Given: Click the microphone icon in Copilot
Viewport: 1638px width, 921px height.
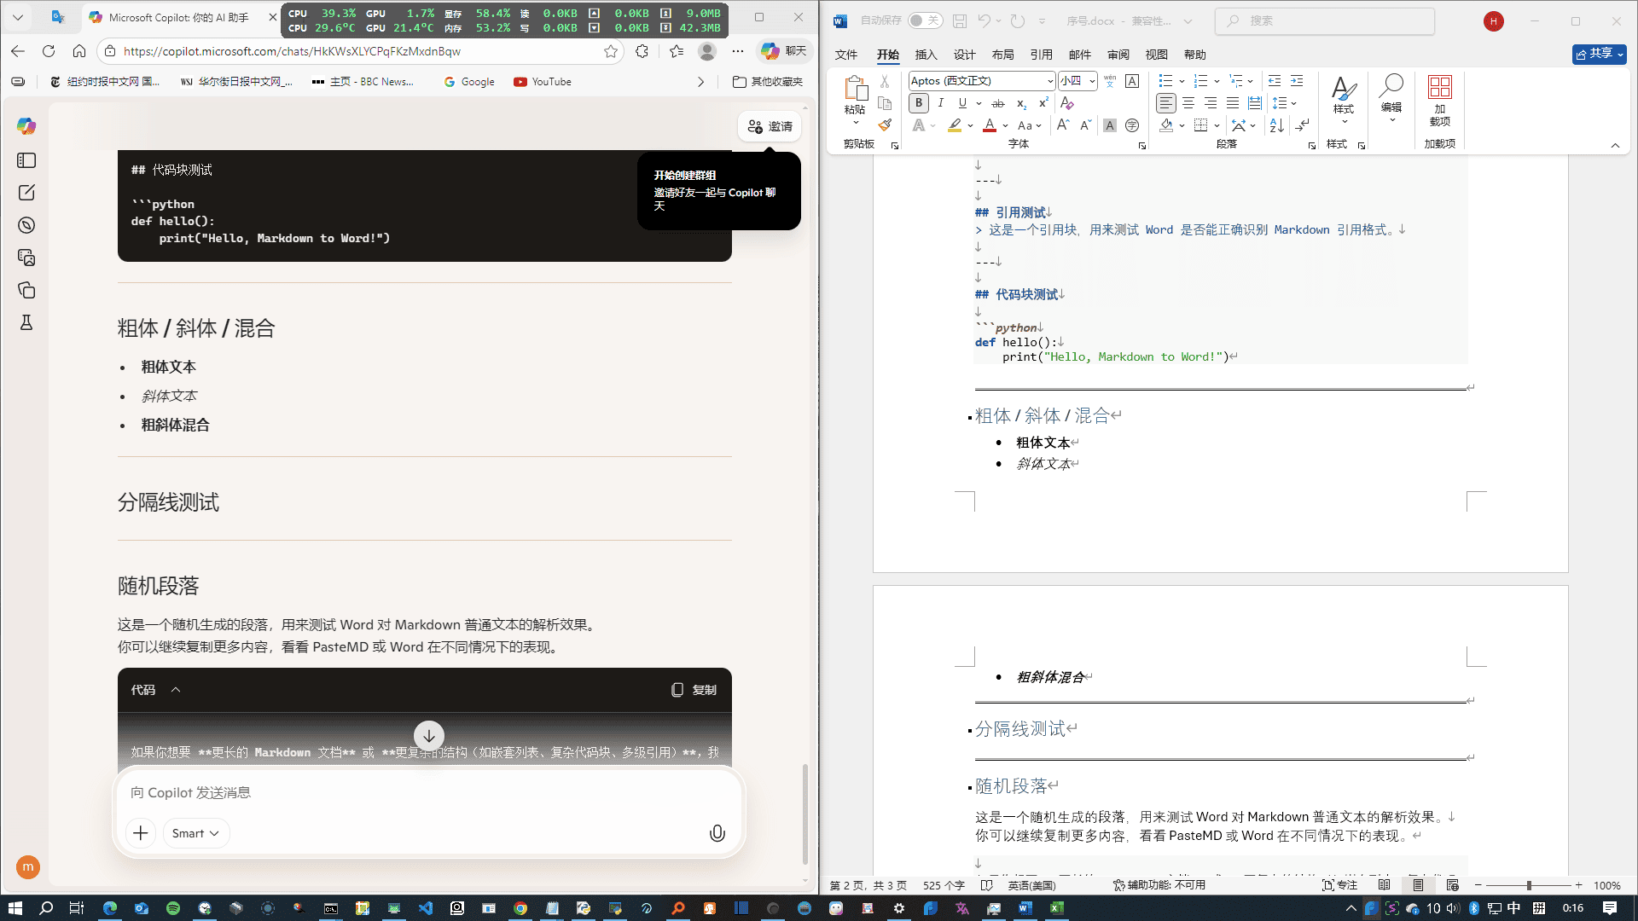Looking at the screenshot, I should (x=717, y=833).
